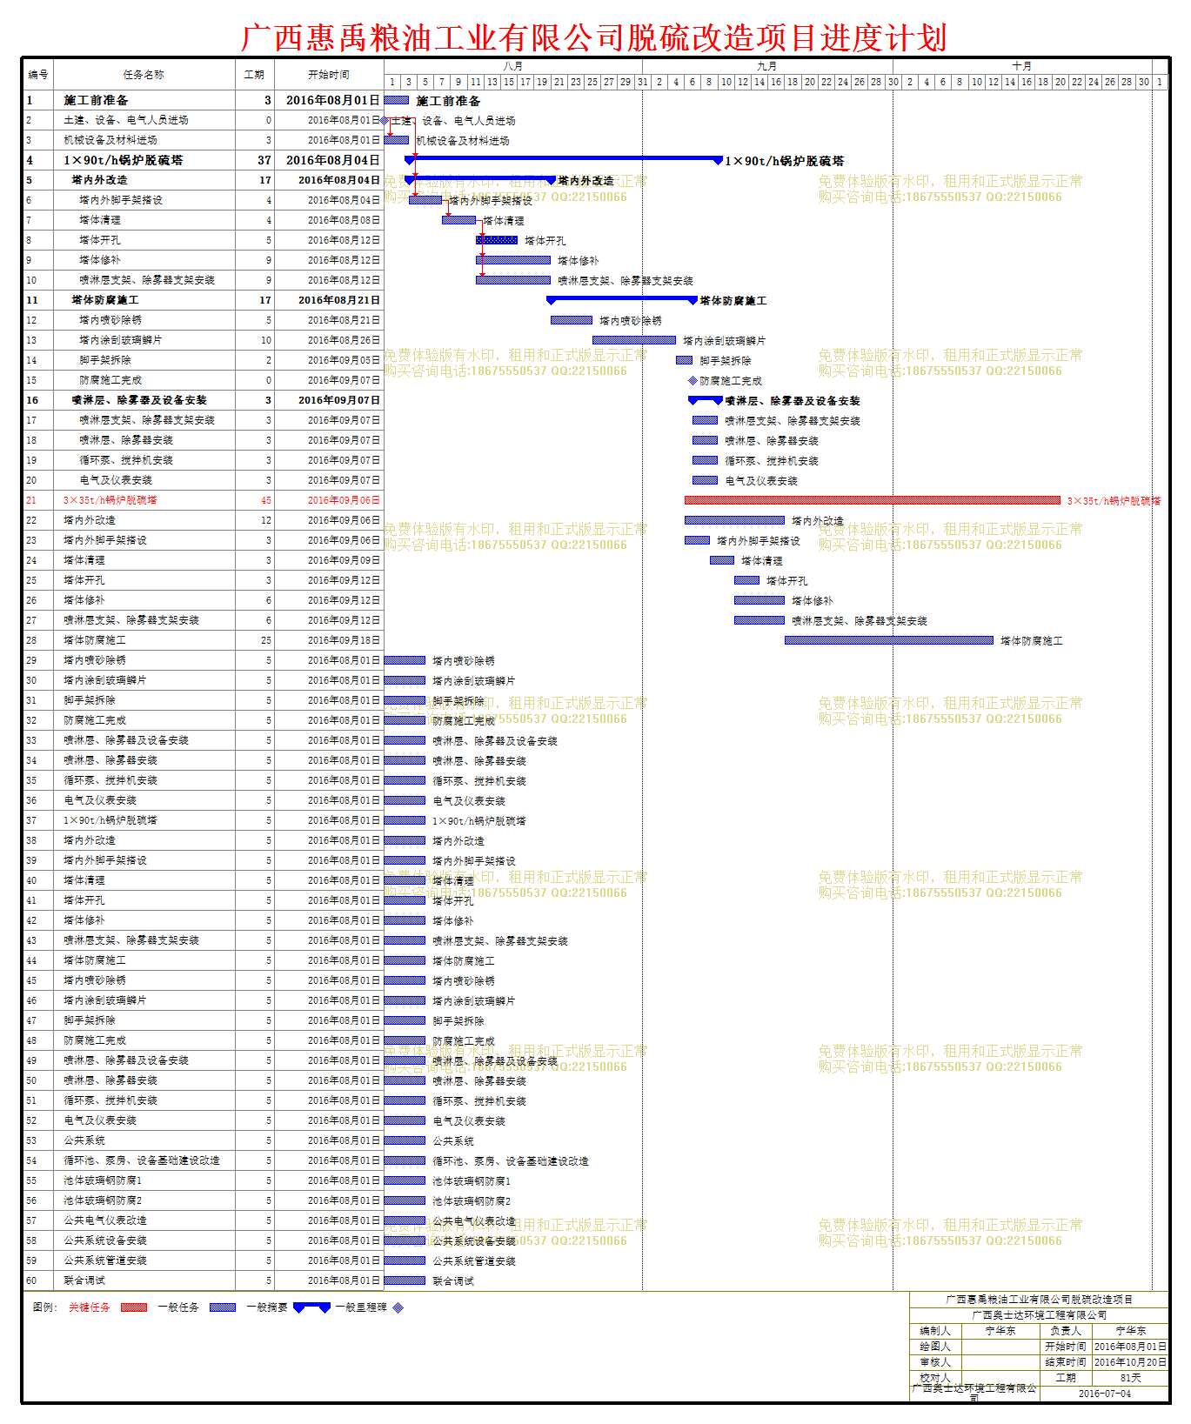Click the 脚手架拆除 bar in row 14
1191x1424 pixels.
click(685, 360)
